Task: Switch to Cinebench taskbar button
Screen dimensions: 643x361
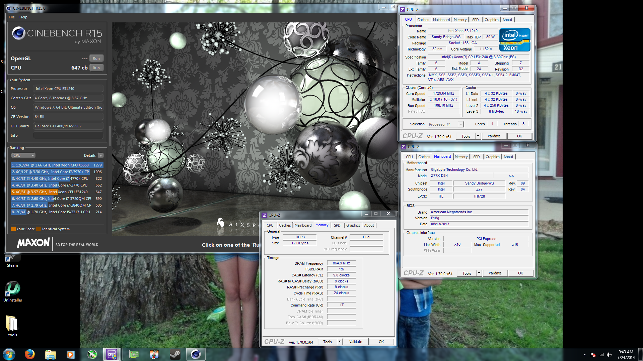Action: (196, 354)
